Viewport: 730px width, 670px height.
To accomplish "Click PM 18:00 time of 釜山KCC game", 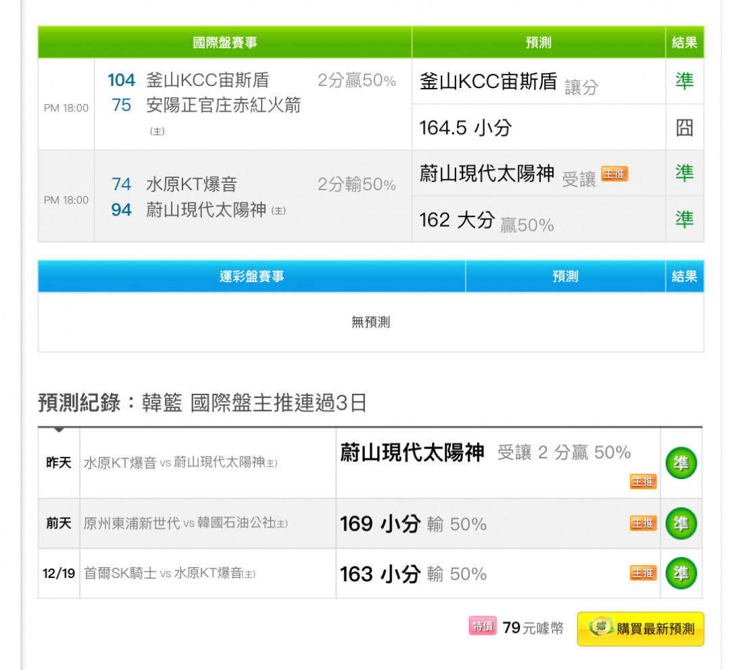I will [66, 108].
